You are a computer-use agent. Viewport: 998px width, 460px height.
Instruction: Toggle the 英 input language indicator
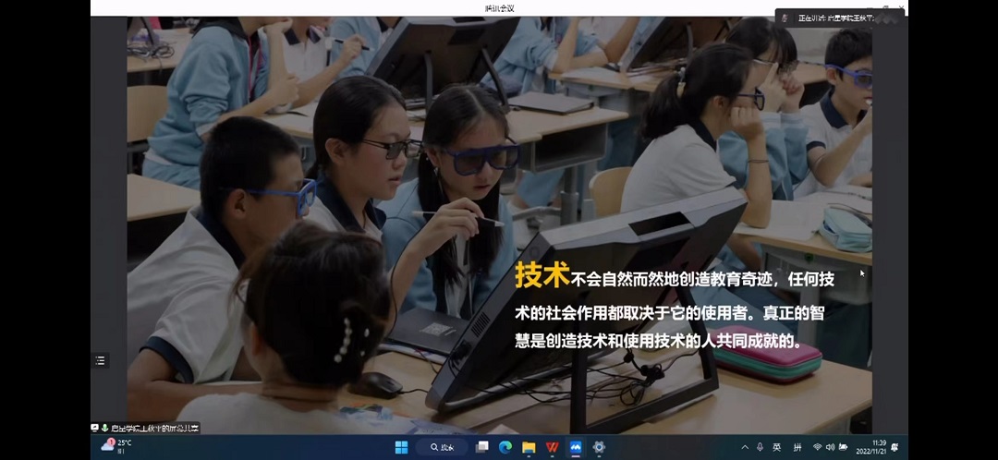[776, 447]
